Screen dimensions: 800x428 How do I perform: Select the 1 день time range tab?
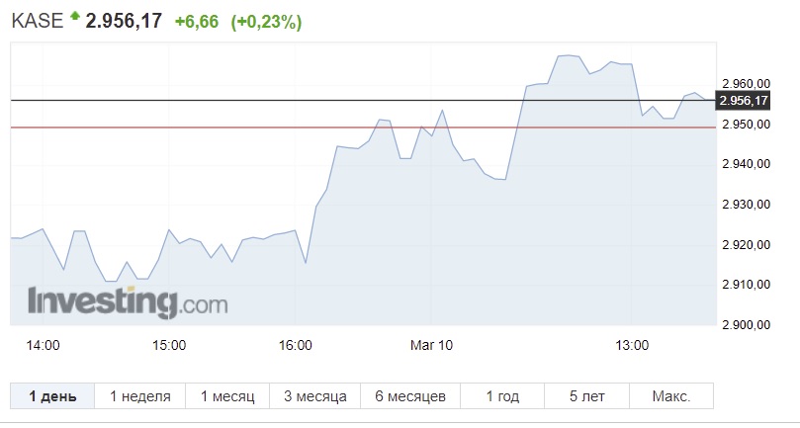point(52,395)
